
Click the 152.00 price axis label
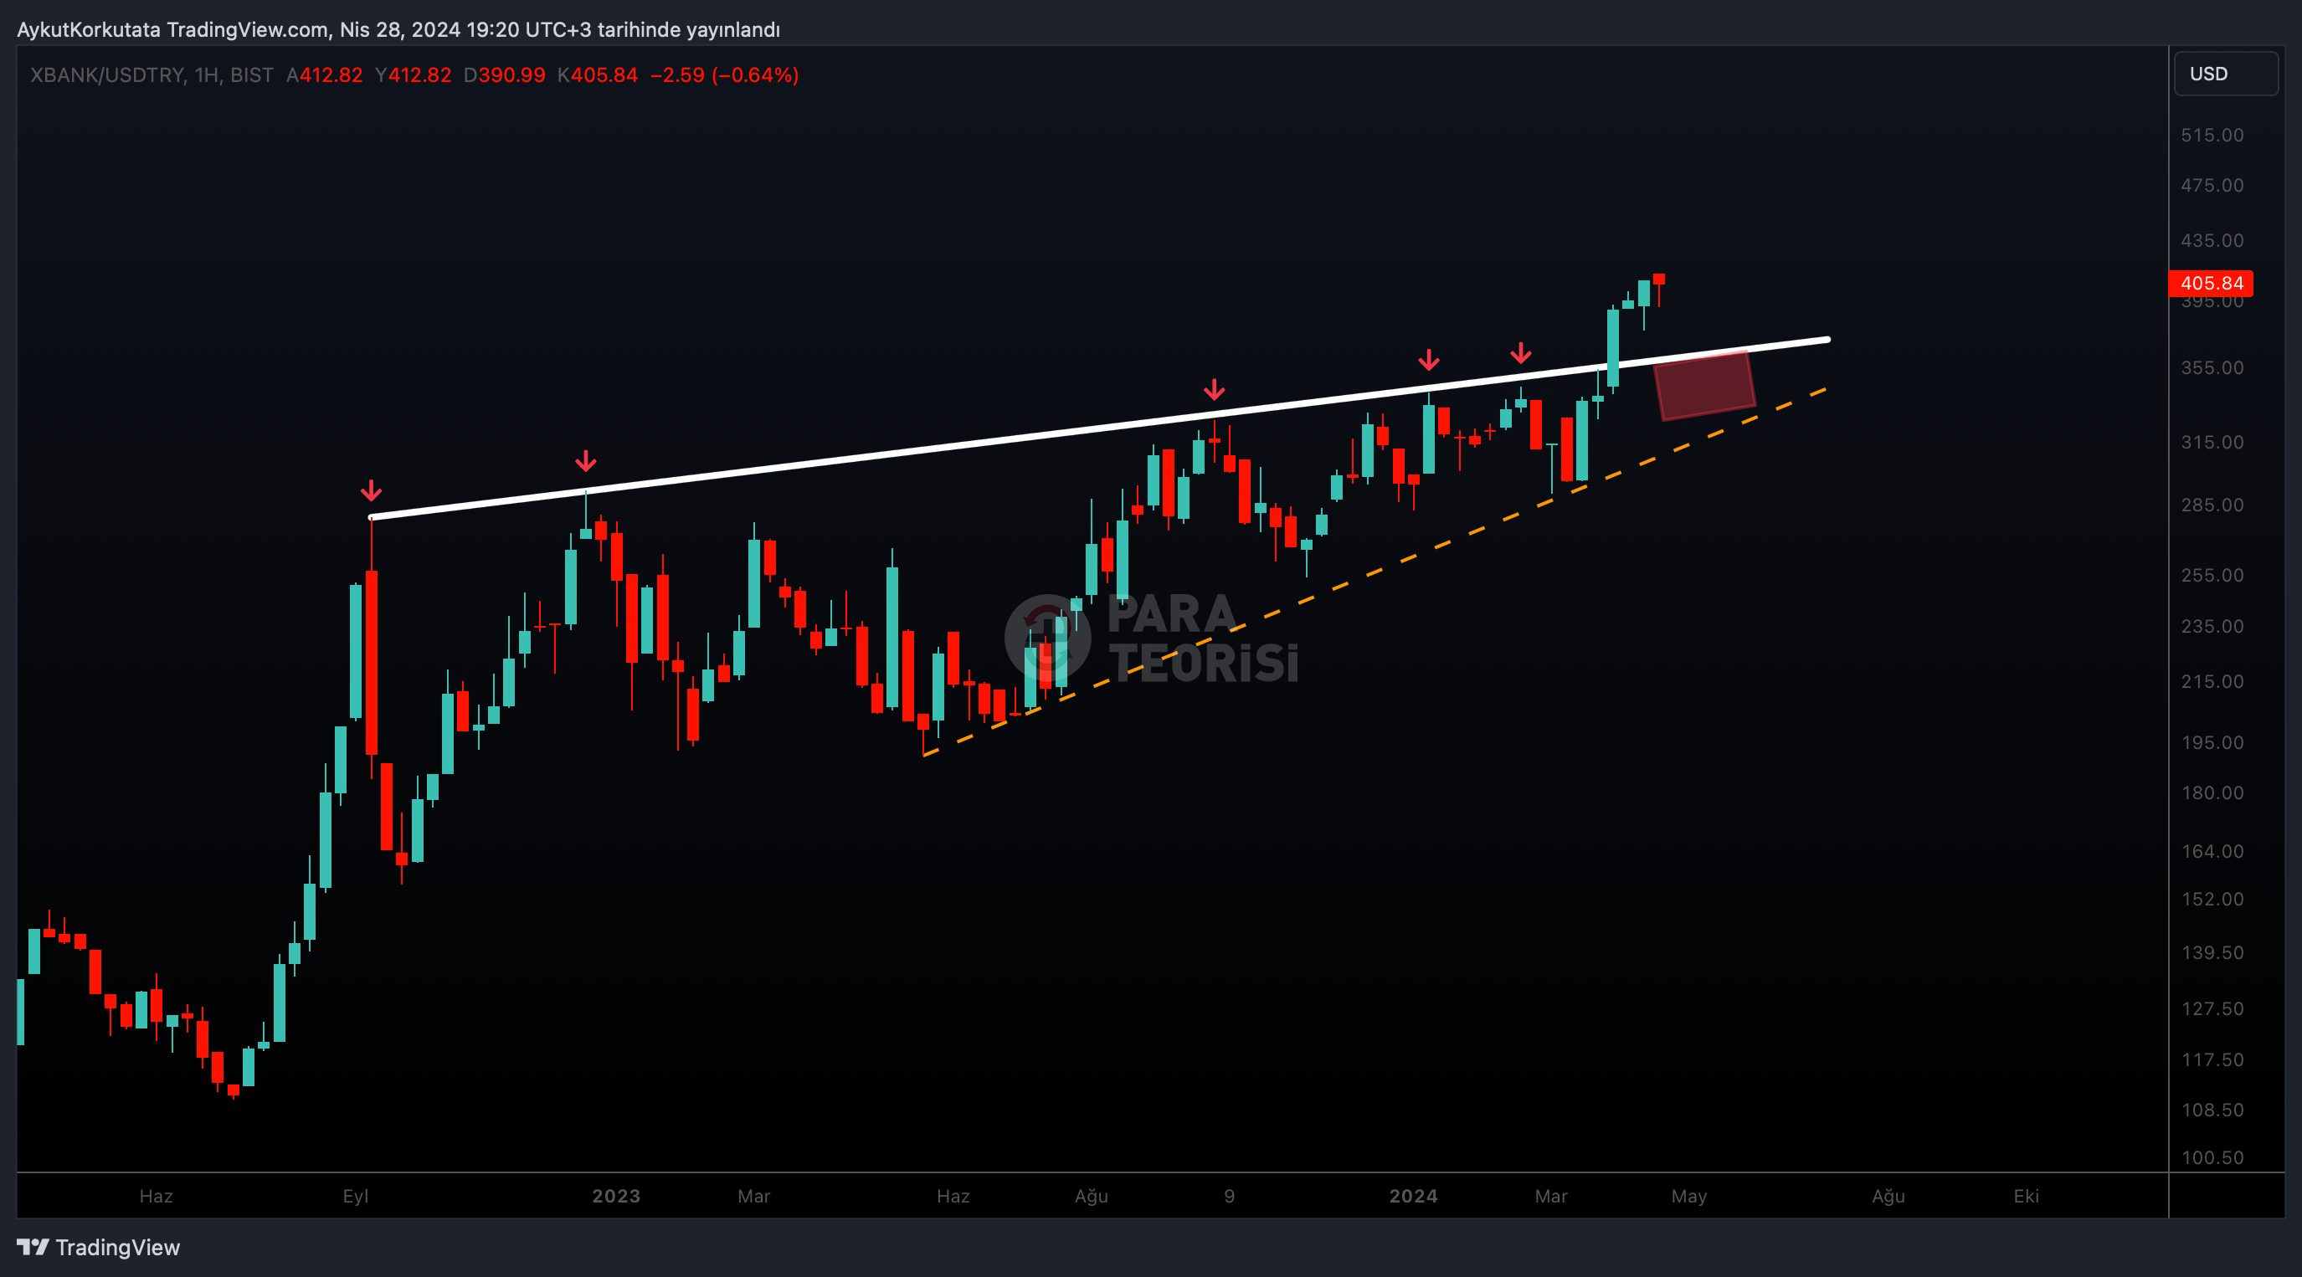[x=2212, y=899]
